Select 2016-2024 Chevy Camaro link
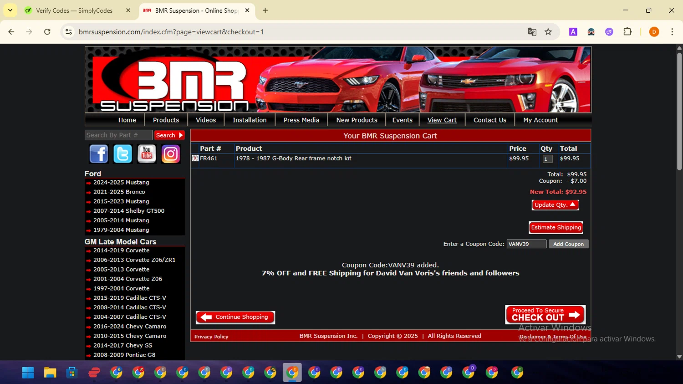Screen dimensions: 683x384 [130, 327]
